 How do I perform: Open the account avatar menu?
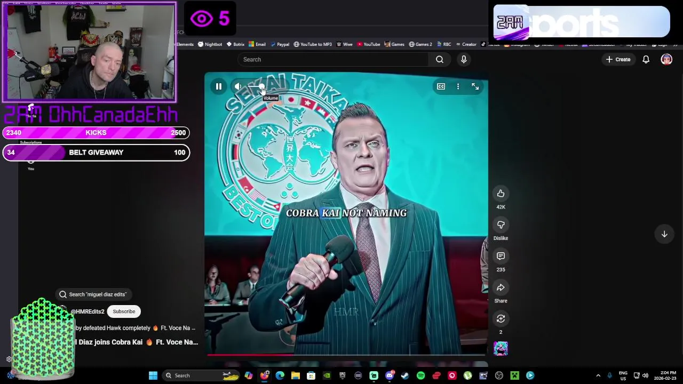[x=666, y=60]
